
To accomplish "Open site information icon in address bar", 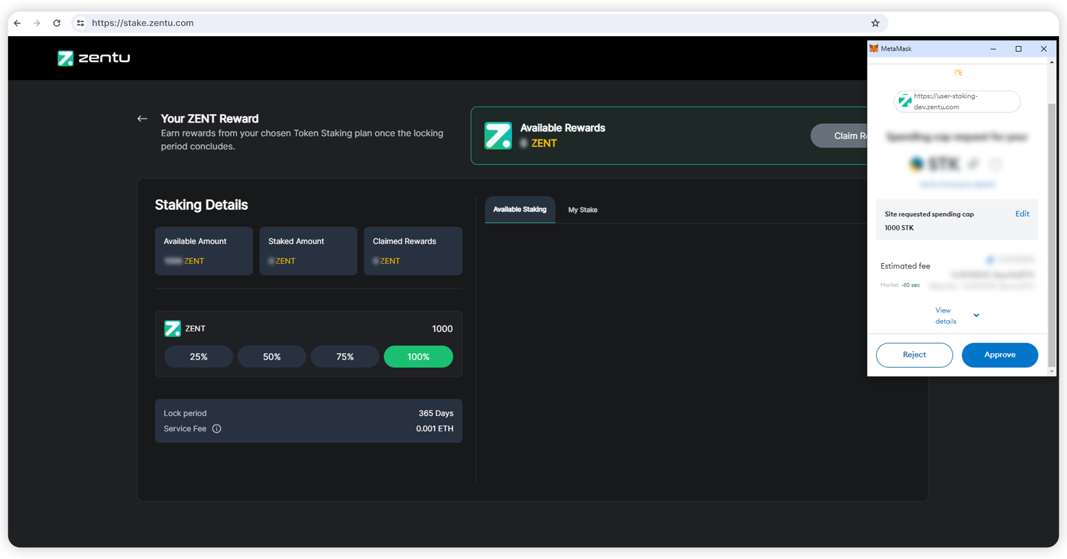I will tap(81, 23).
